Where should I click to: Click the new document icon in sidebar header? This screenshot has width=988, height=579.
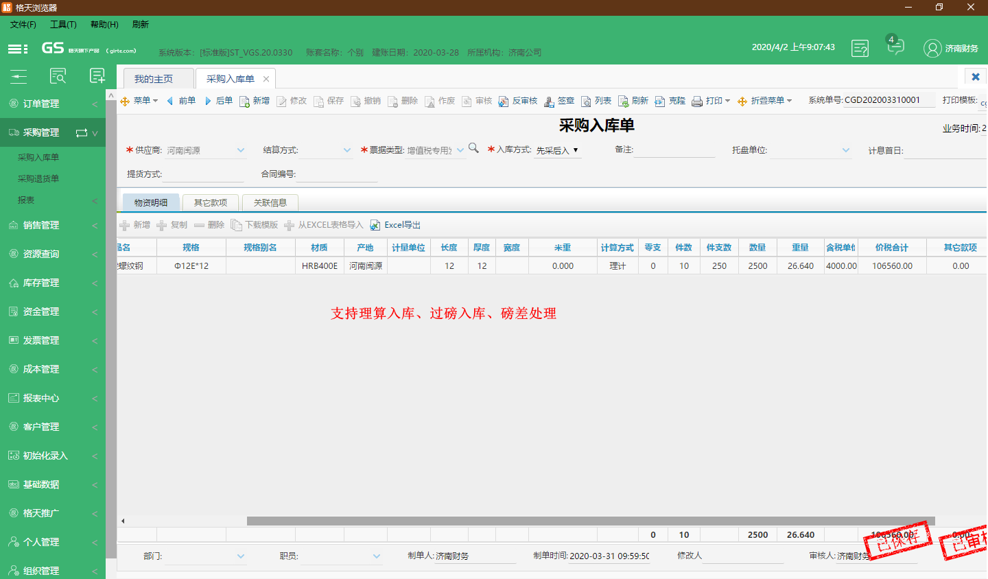[x=97, y=76]
